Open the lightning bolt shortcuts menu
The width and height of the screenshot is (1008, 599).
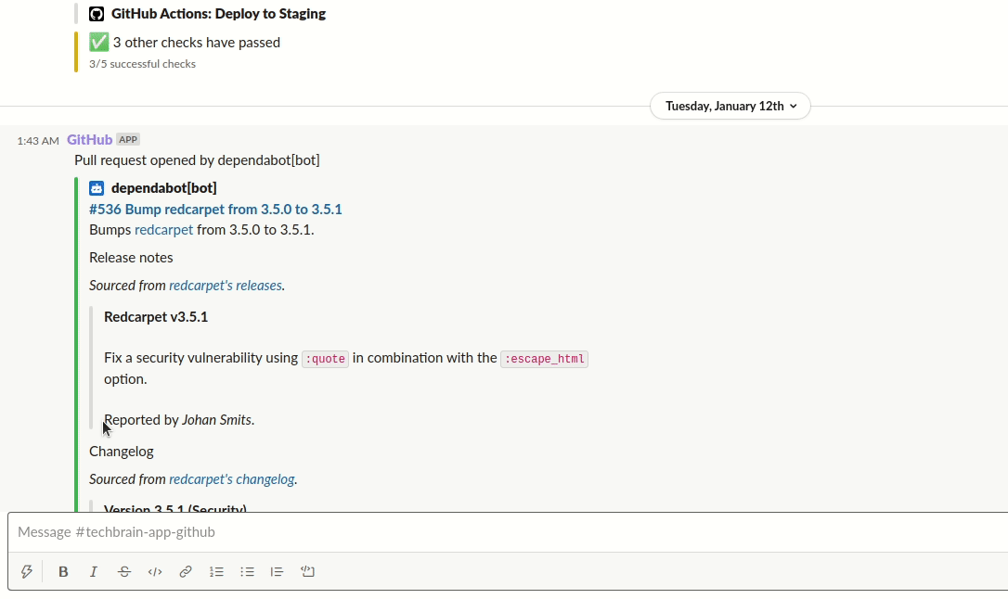pos(27,572)
